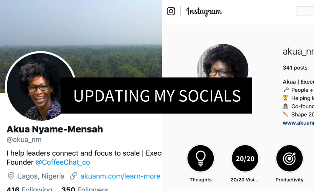Open the Thoughts lightbulb story highlight

coord(200,159)
